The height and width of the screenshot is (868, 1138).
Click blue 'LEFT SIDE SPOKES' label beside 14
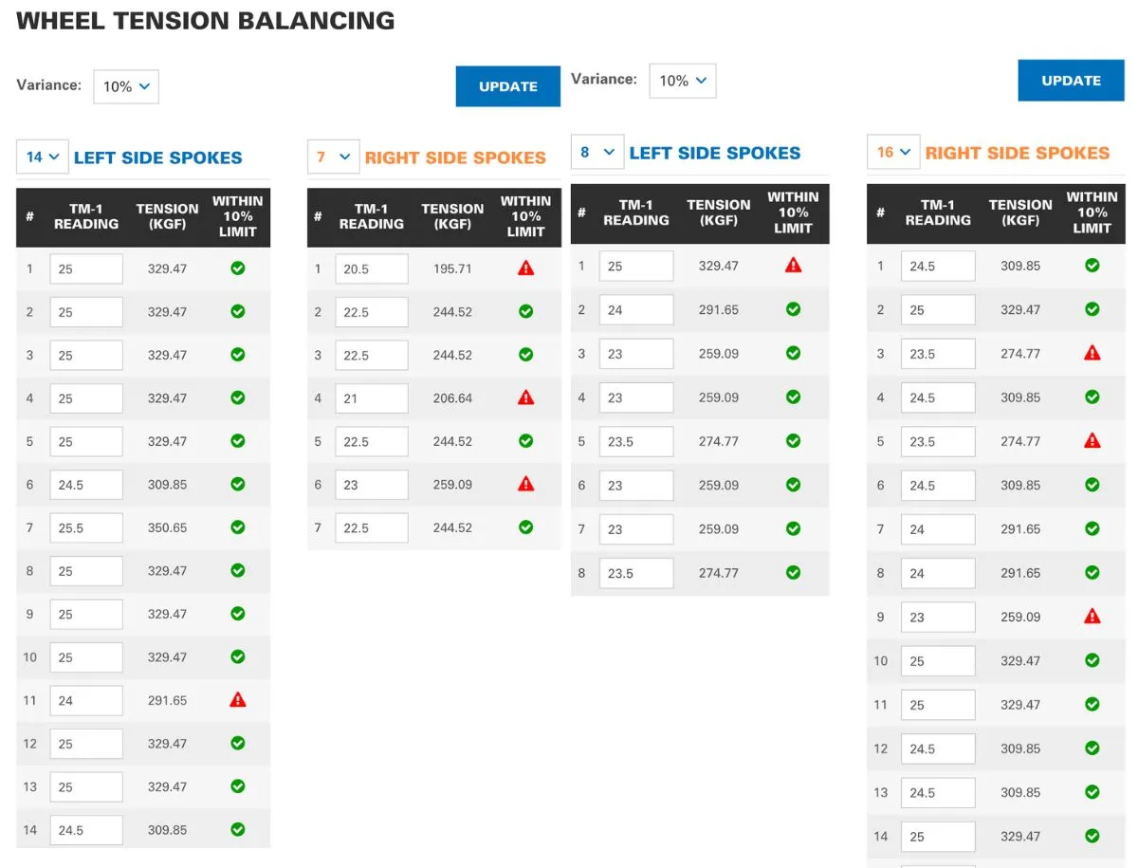(x=158, y=157)
